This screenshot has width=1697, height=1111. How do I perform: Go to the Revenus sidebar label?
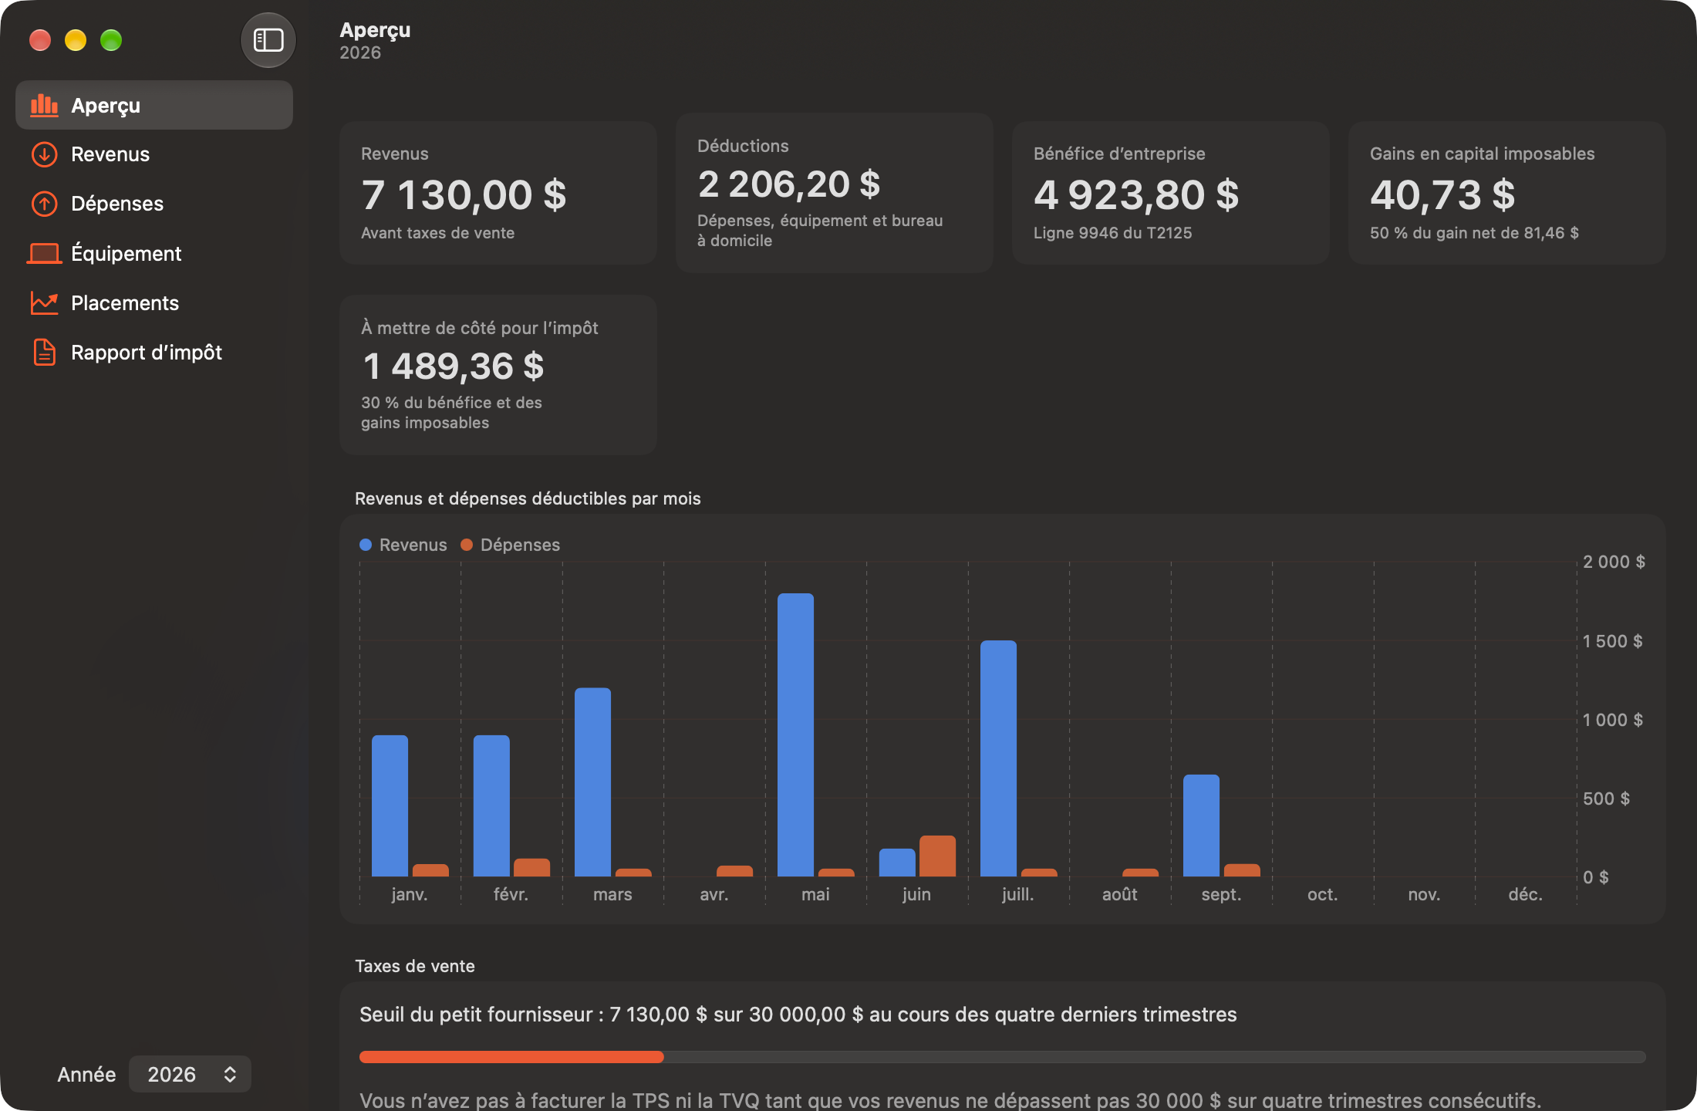click(110, 154)
